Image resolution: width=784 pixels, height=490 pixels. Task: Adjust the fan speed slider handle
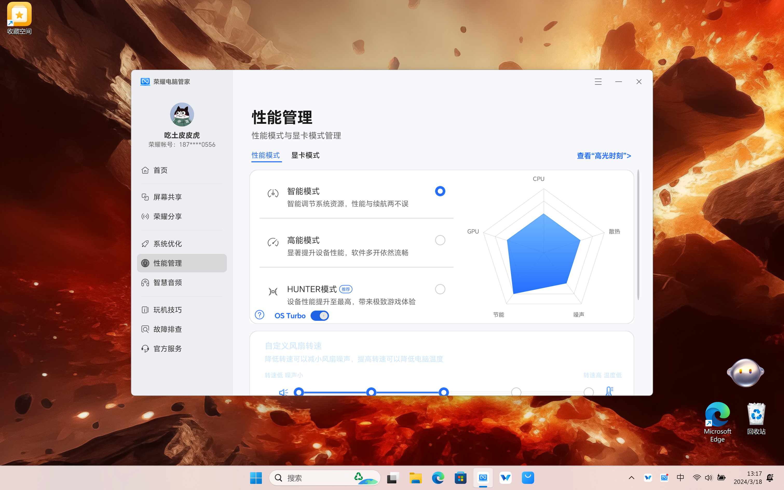[444, 392]
